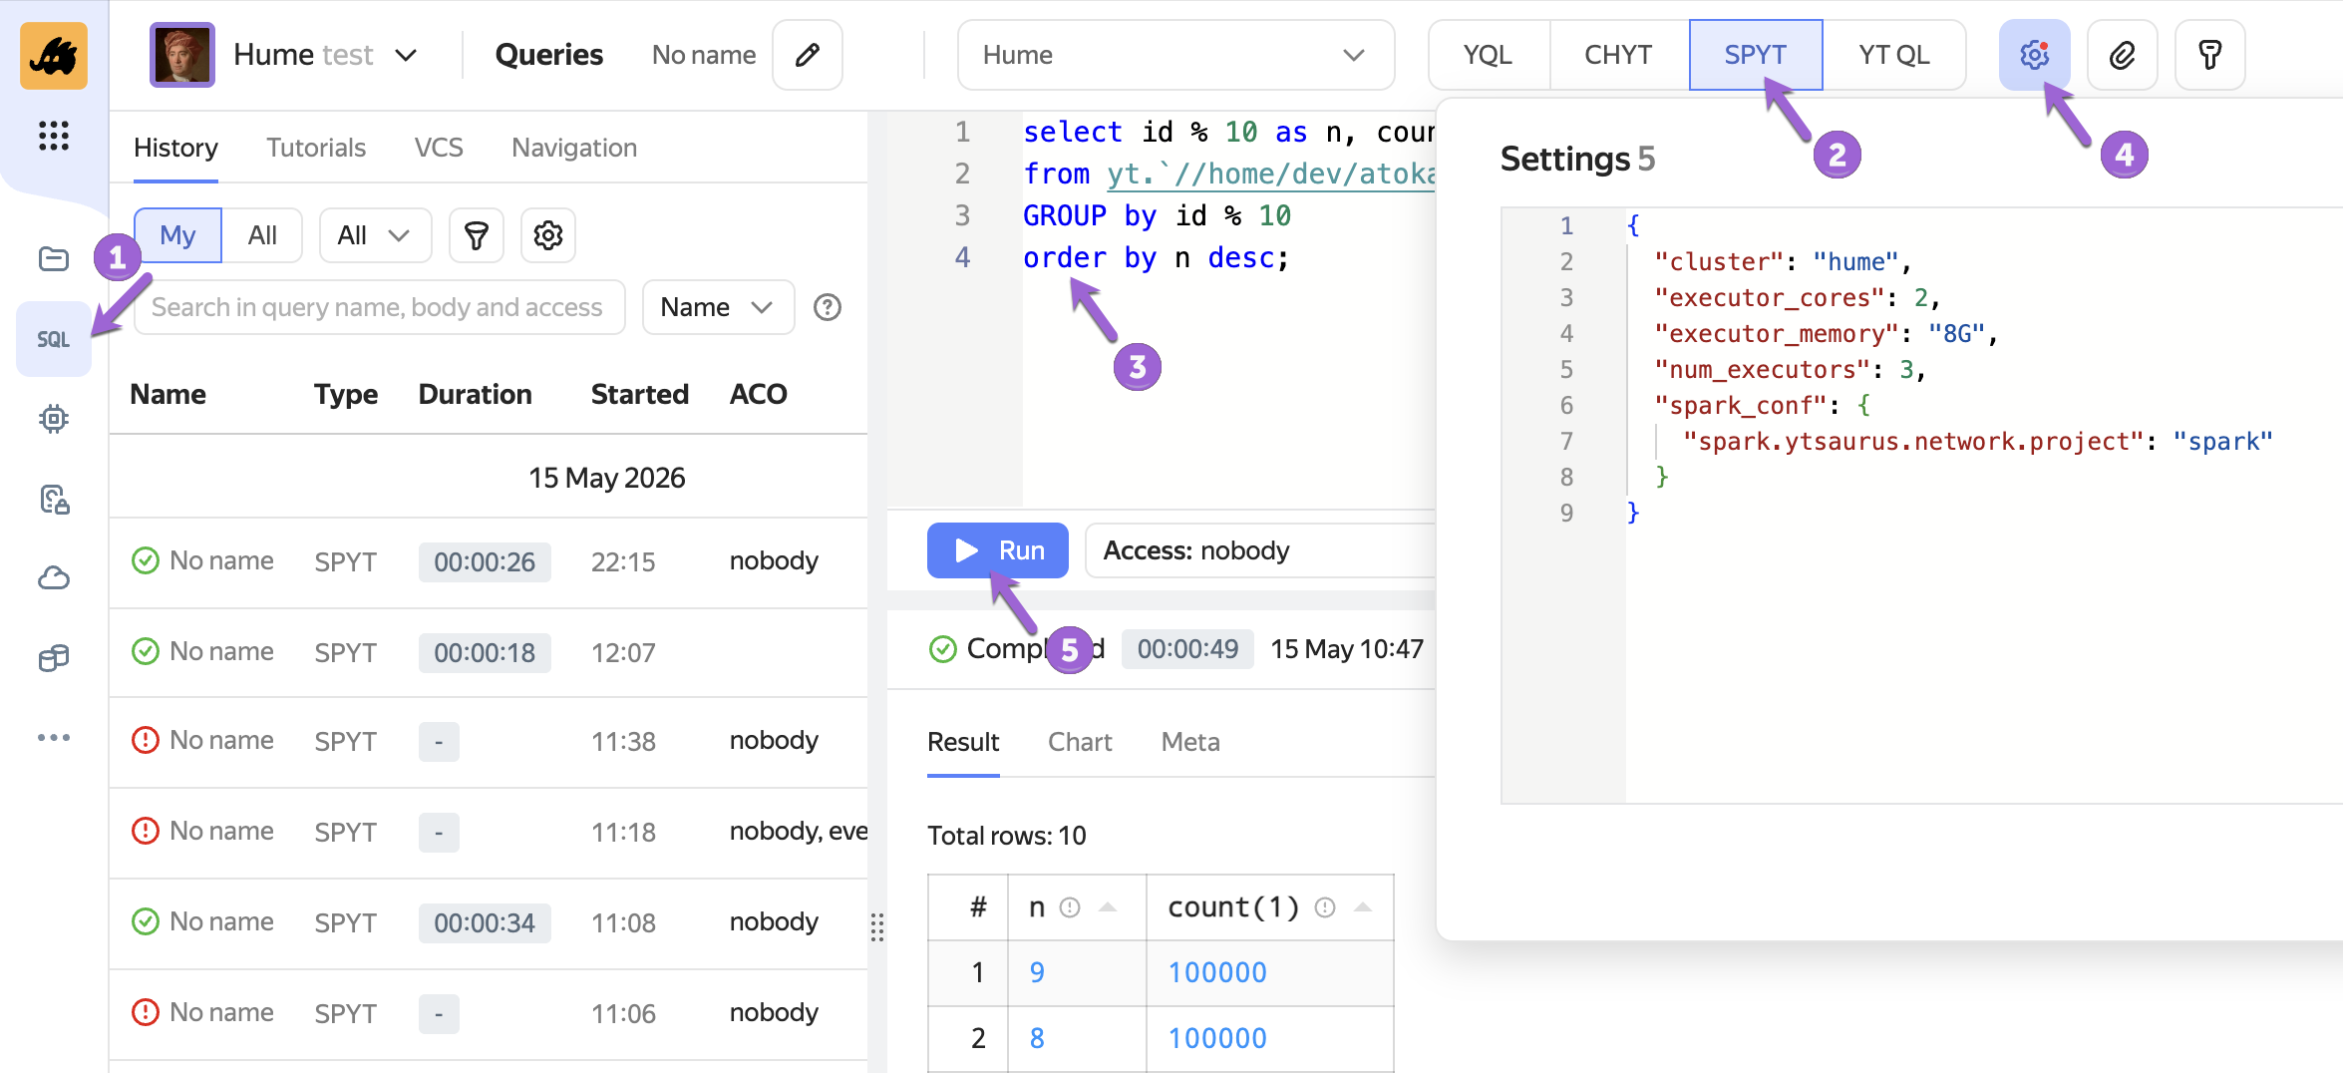Click the search help question mark icon

[x=828, y=307]
